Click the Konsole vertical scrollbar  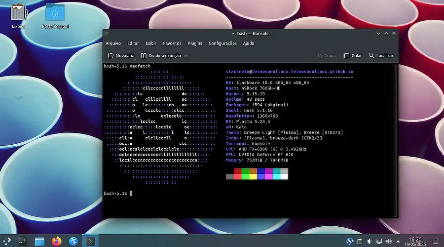point(395,140)
